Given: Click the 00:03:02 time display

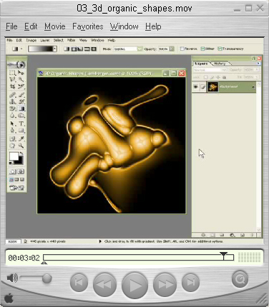Looking at the screenshot, I should 24,258.
